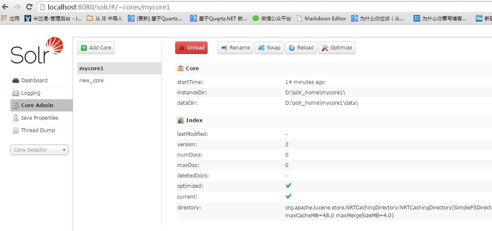Click the maxCacheMB=48.0 text line

339,216
